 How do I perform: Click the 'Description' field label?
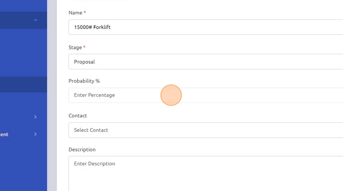[82, 150]
